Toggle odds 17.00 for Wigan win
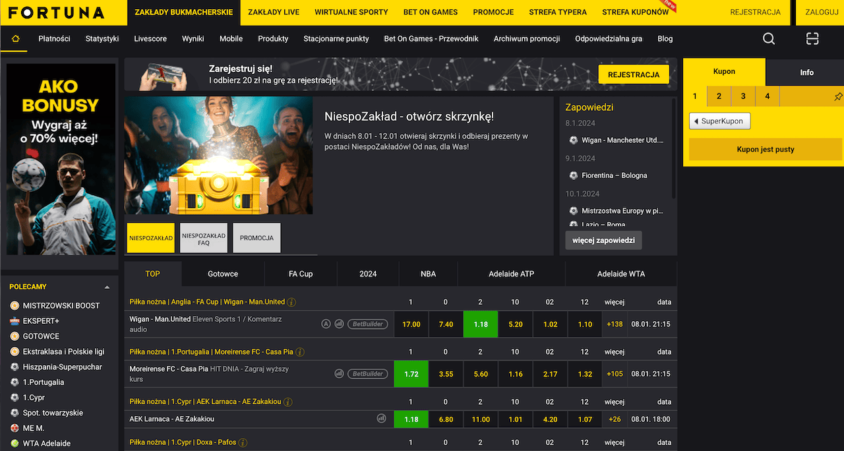 (x=411, y=324)
